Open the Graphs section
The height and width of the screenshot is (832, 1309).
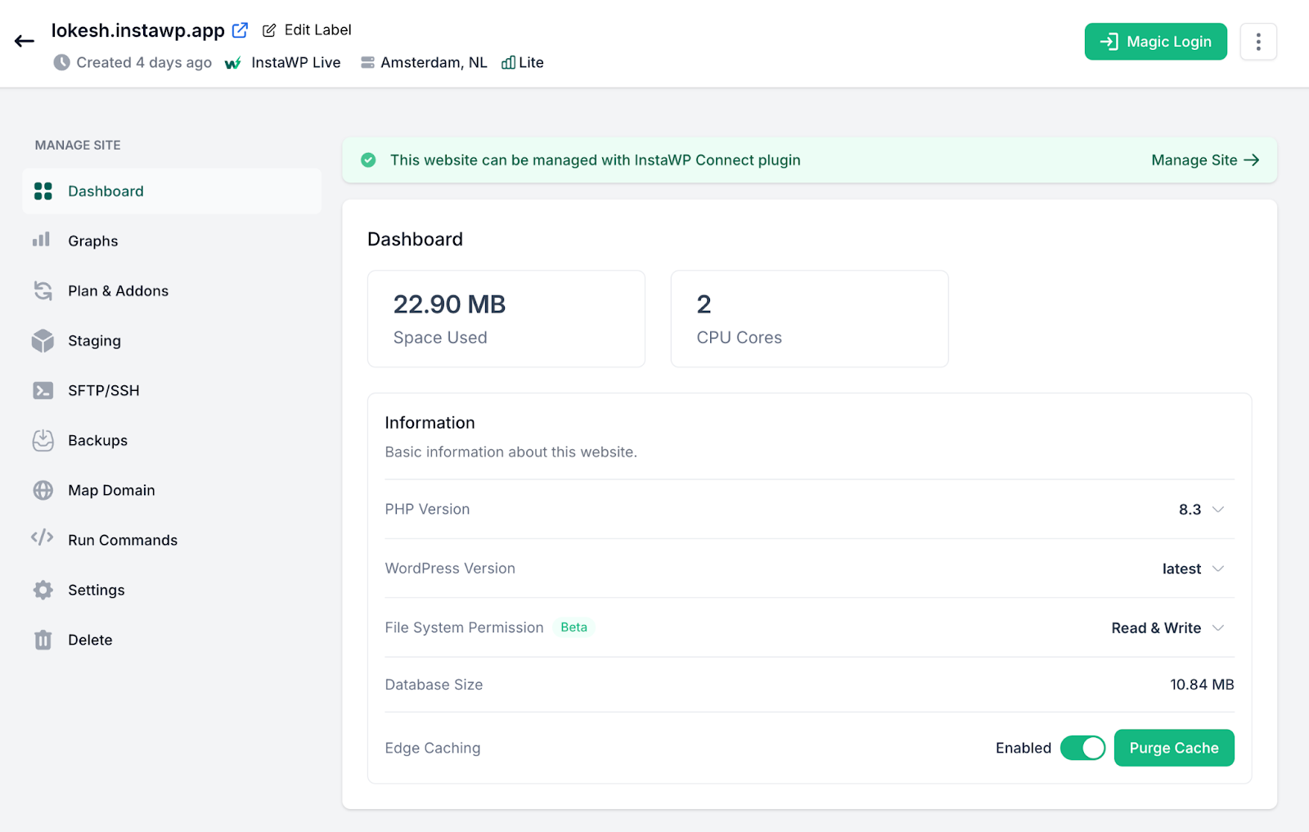click(172, 241)
